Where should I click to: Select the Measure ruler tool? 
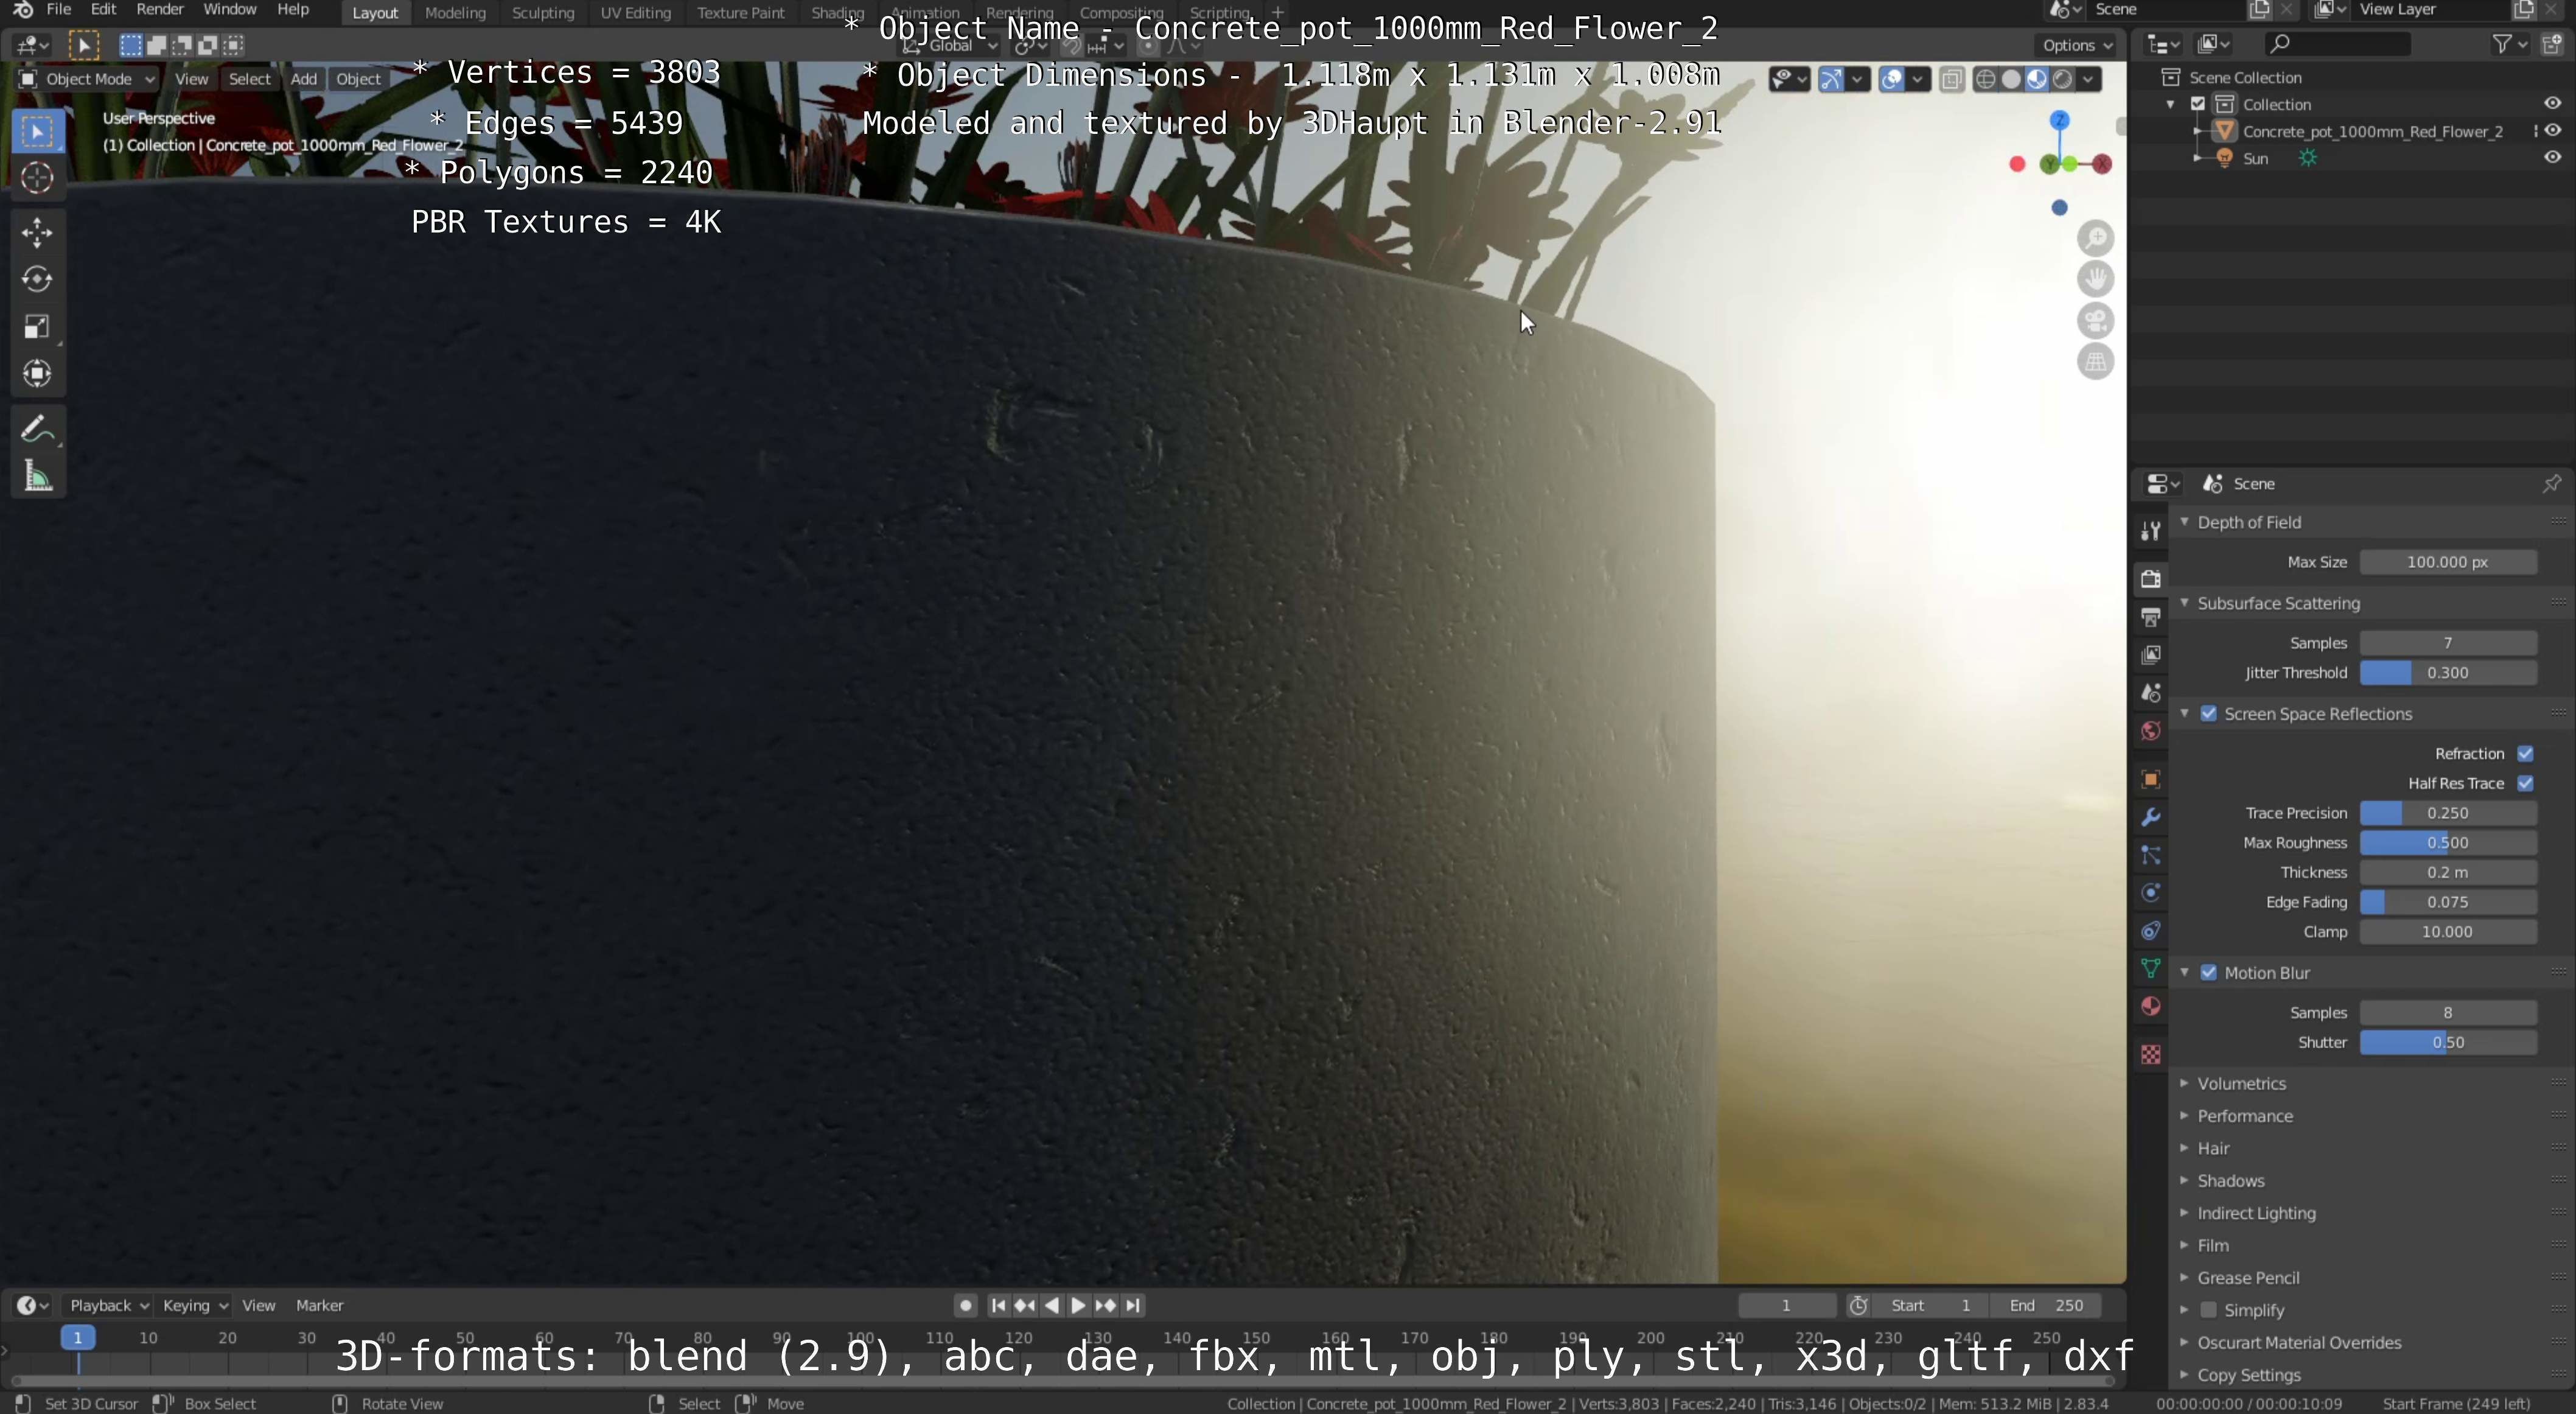tap(37, 477)
